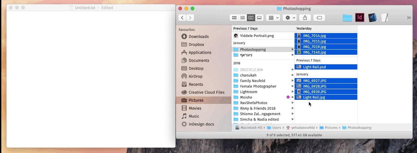Show more toolbar items via double chevron

[409, 18]
